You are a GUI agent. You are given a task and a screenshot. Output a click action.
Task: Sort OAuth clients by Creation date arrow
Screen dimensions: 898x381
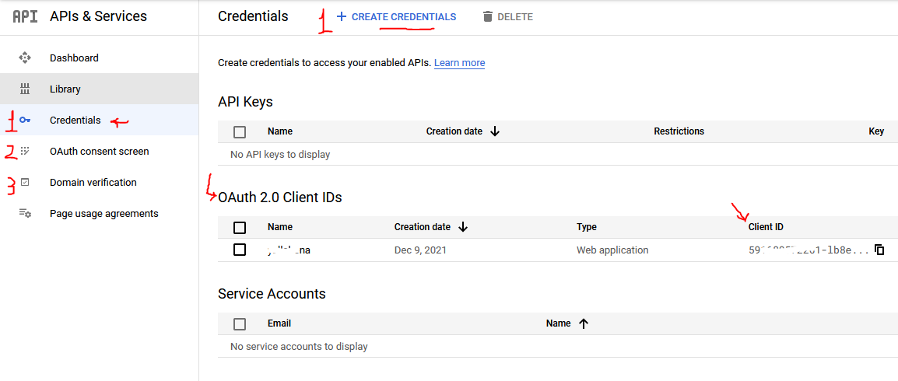[463, 227]
